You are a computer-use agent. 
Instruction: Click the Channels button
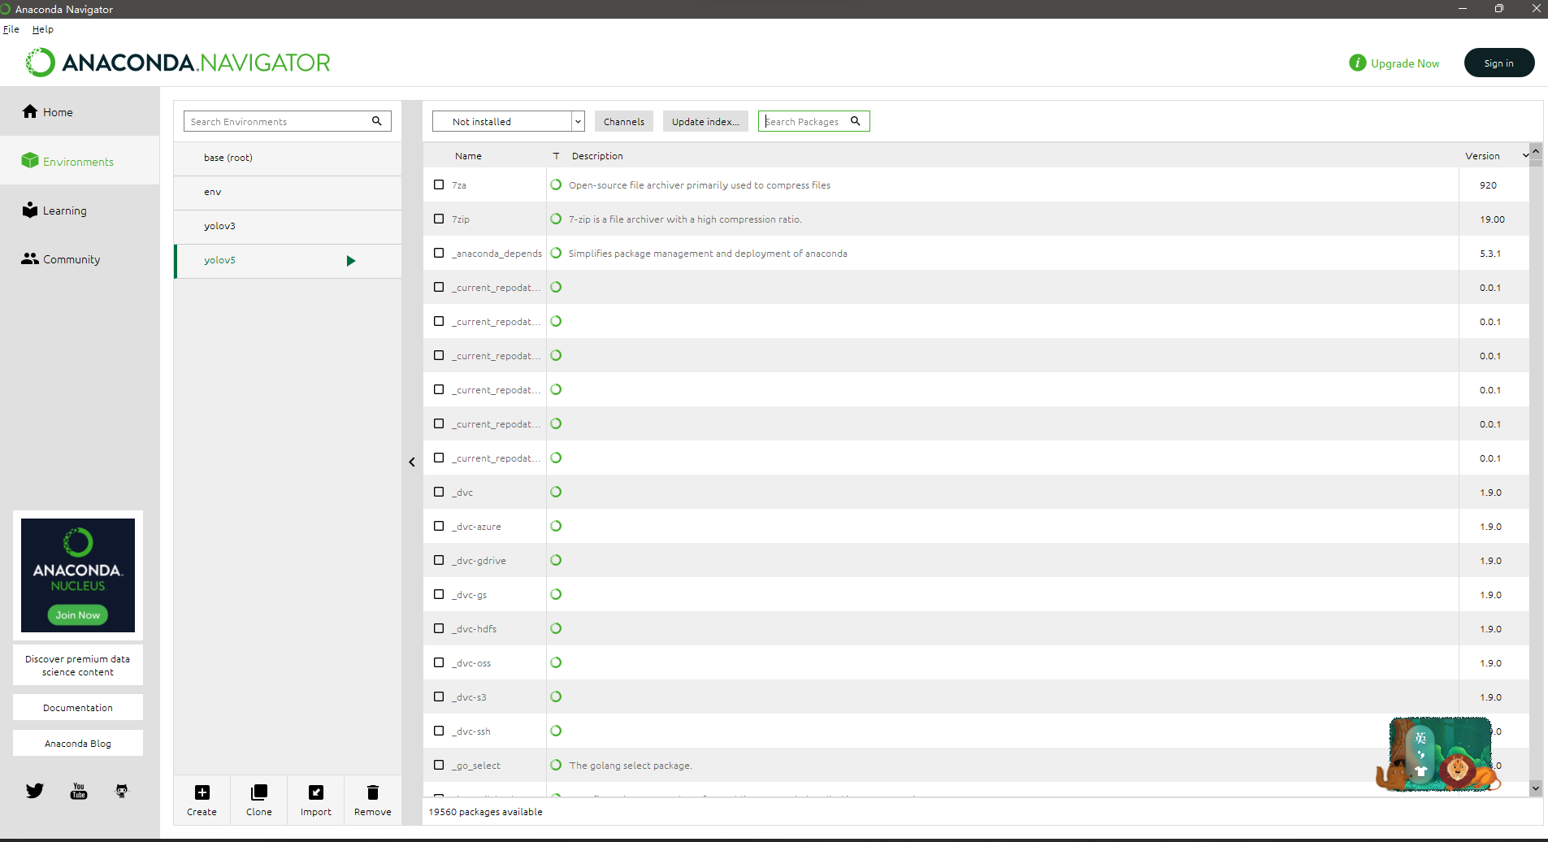624,121
